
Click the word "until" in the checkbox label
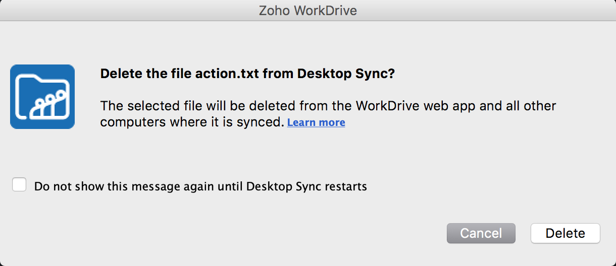(230, 186)
